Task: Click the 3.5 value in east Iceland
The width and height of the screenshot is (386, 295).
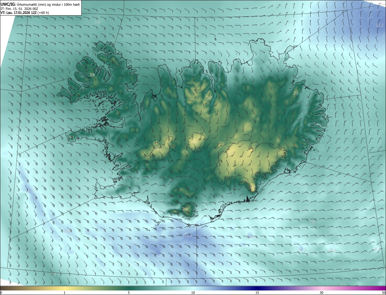Action: pyautogui.click(x=296, y=93)
